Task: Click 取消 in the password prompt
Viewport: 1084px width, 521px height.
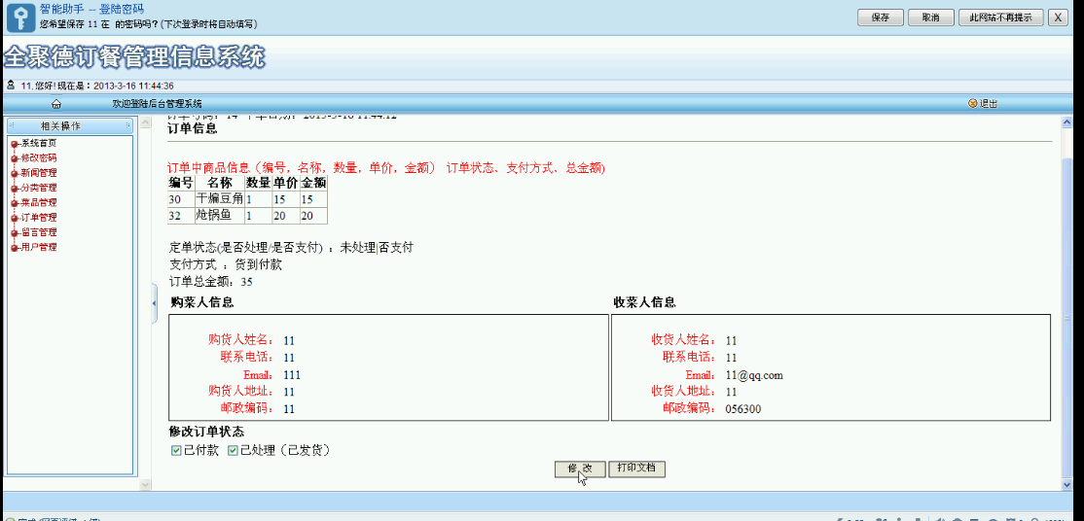Action: [930, 17]
